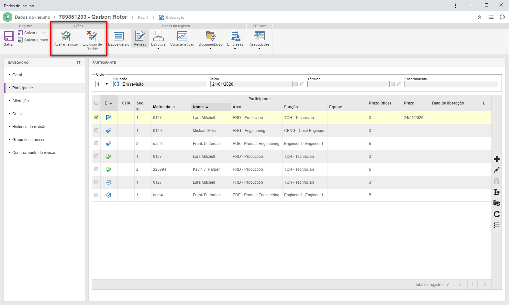Click the top-right list view icon
This screenshot has width=509, height=305.
point(491,17)
